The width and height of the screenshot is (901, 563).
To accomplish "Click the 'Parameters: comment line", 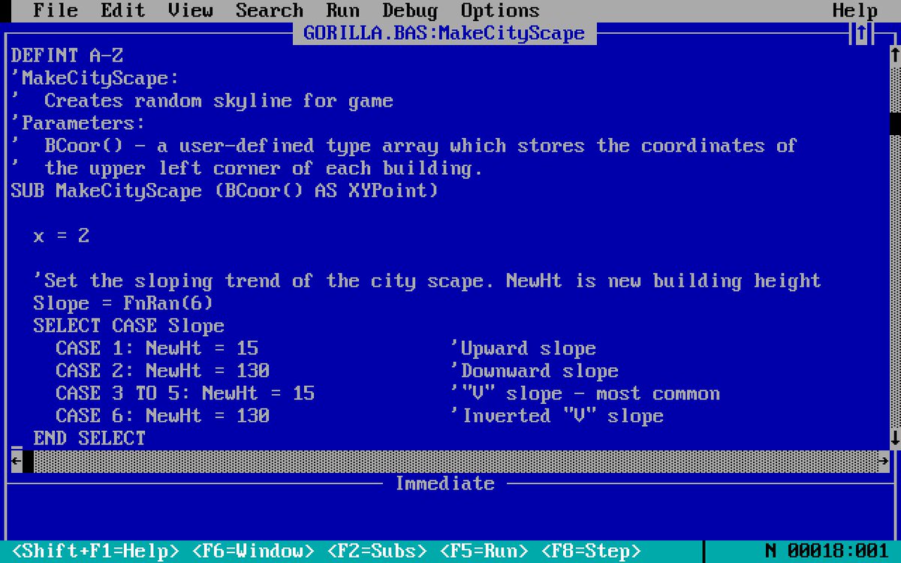I will (78, 123).
